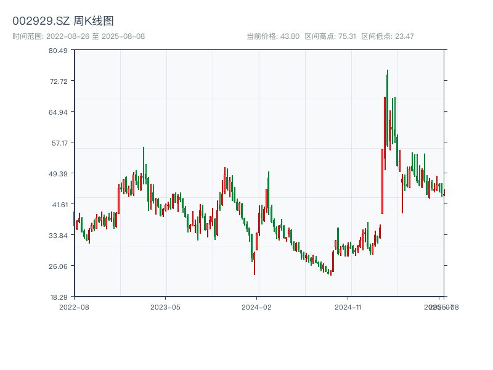Select the 2023-05 x-axis date label

165,306
